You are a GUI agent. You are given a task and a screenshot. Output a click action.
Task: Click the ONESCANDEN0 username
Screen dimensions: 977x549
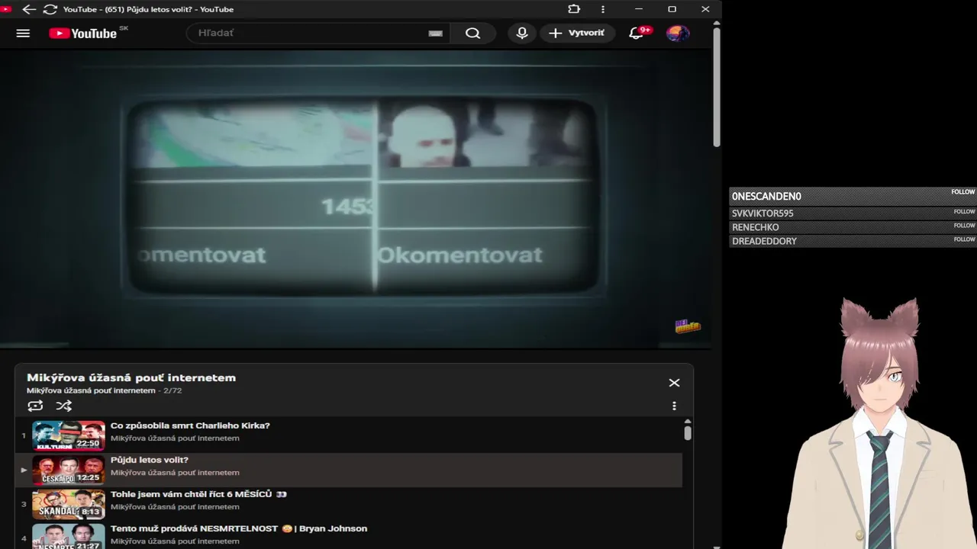pyautogui.click(x=766, y=197)
